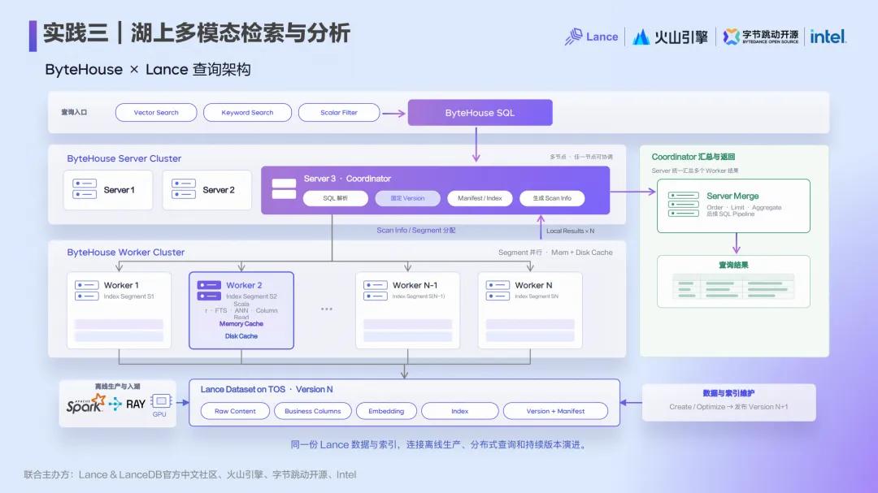The width and height of the screenshot is (878, 493).
Task: Click the Manifest / Index pill
Action: tap(480, 198)
